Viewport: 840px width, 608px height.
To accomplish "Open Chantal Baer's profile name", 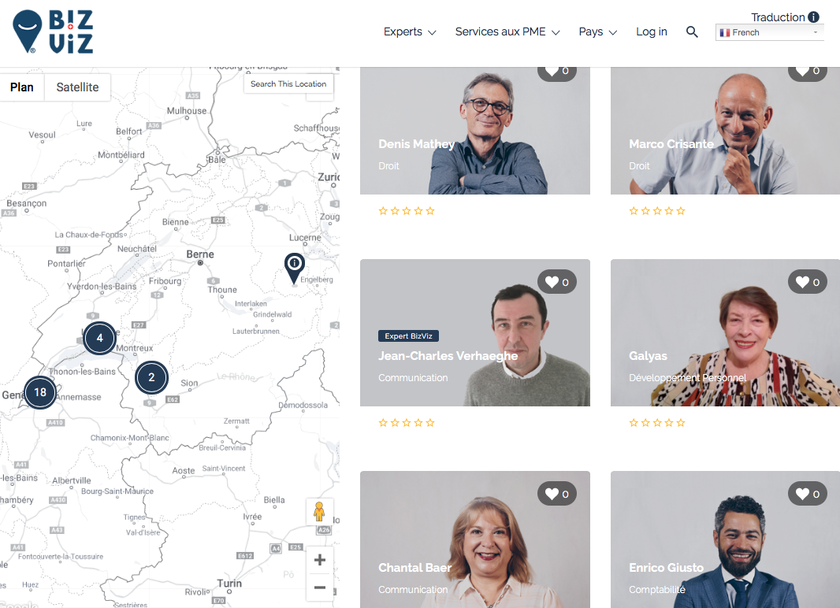I will pos(414,568).
